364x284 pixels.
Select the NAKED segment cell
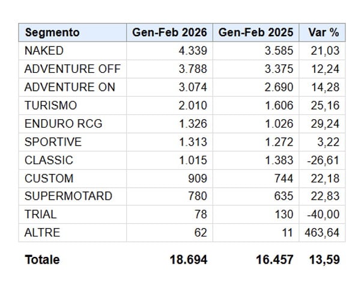44,51
